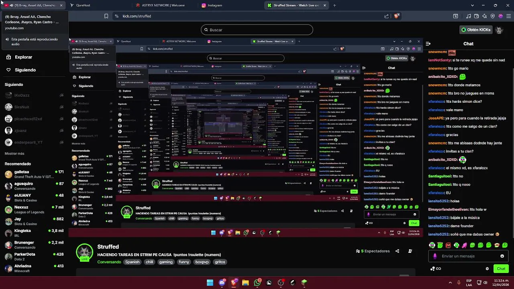Open chat settings gear icon
The height and width of the screenshot is (289, 514).
click(x=487, y=269)
